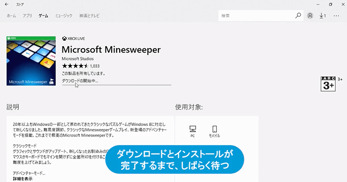This screenshot has height=182, width=347.
Task: Open the Microsoft Studios publisher link
Action: tap(78, 59)
